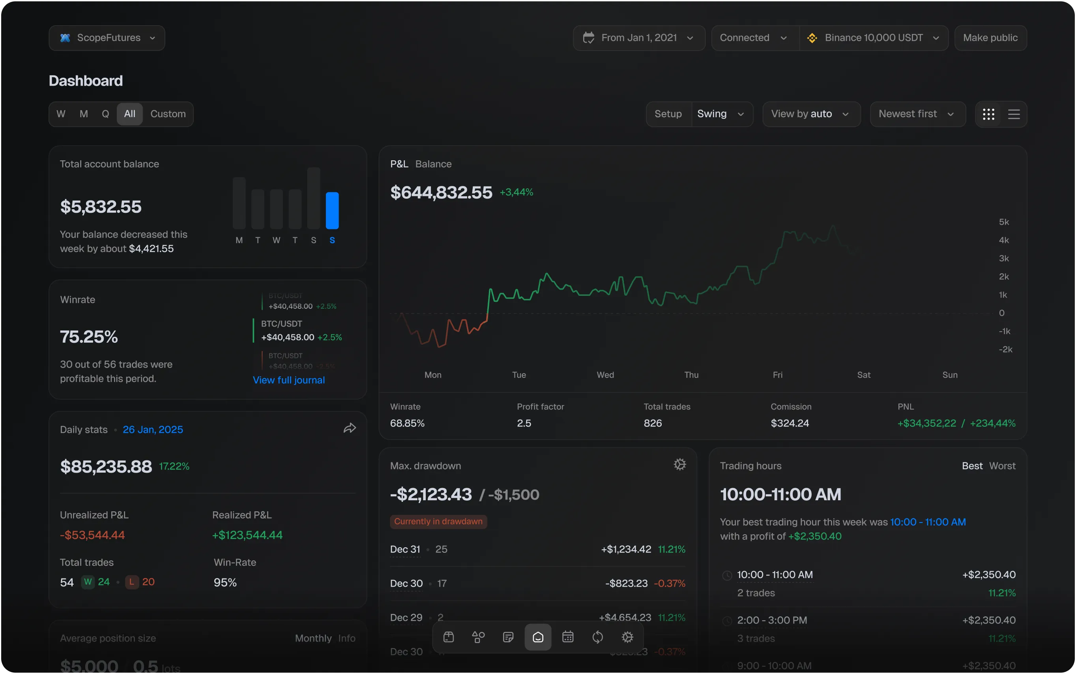Open the Newest first sort dropdown
Image resolution: width=1076 pixels, height=674 pixels.
tap(918, 114)
